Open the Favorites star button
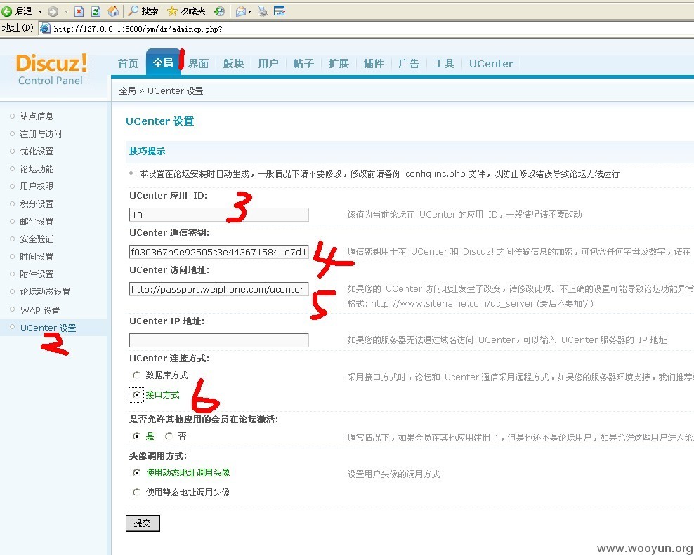This screenshot has height=555, width=694. click(186, 11)
